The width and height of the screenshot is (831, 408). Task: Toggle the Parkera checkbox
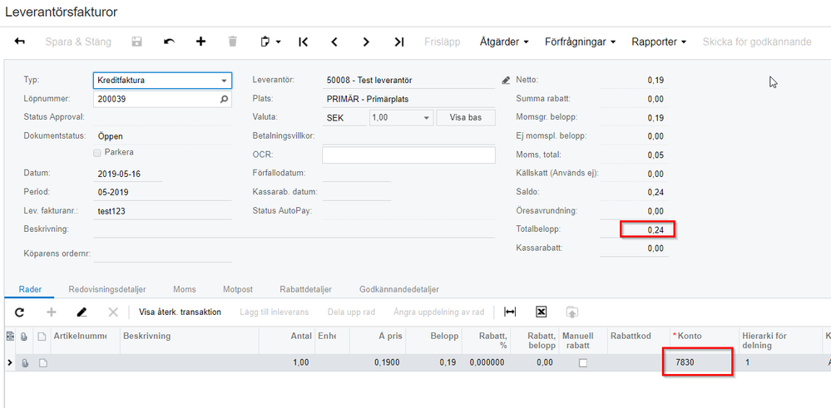[x=97, y=153]
